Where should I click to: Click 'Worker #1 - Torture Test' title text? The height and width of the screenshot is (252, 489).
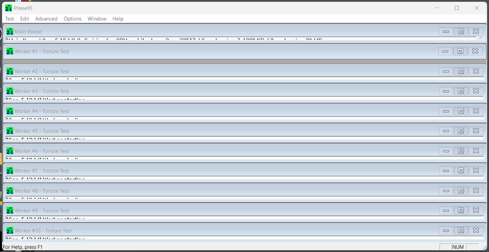tap(42, 51)
